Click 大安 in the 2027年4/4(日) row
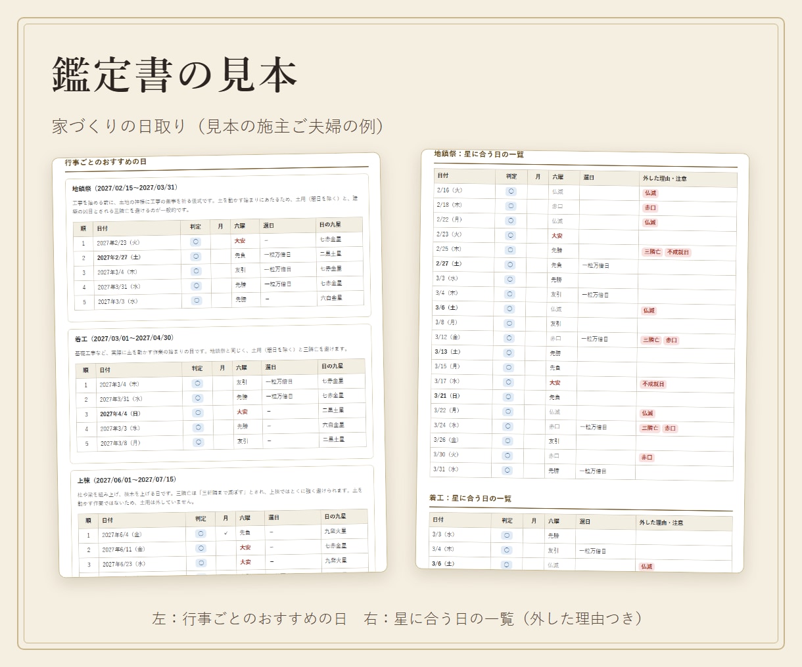This screenshot has height=667, width=802. tap(243, 412)
